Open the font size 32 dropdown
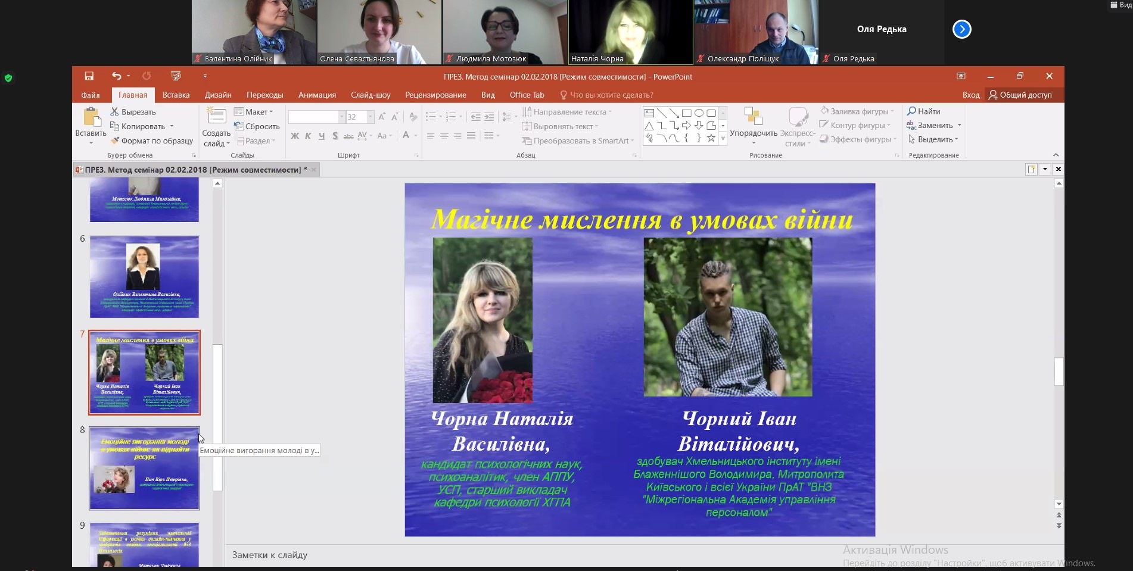This screenshot has width=1133, height=571. click(370, 117)
